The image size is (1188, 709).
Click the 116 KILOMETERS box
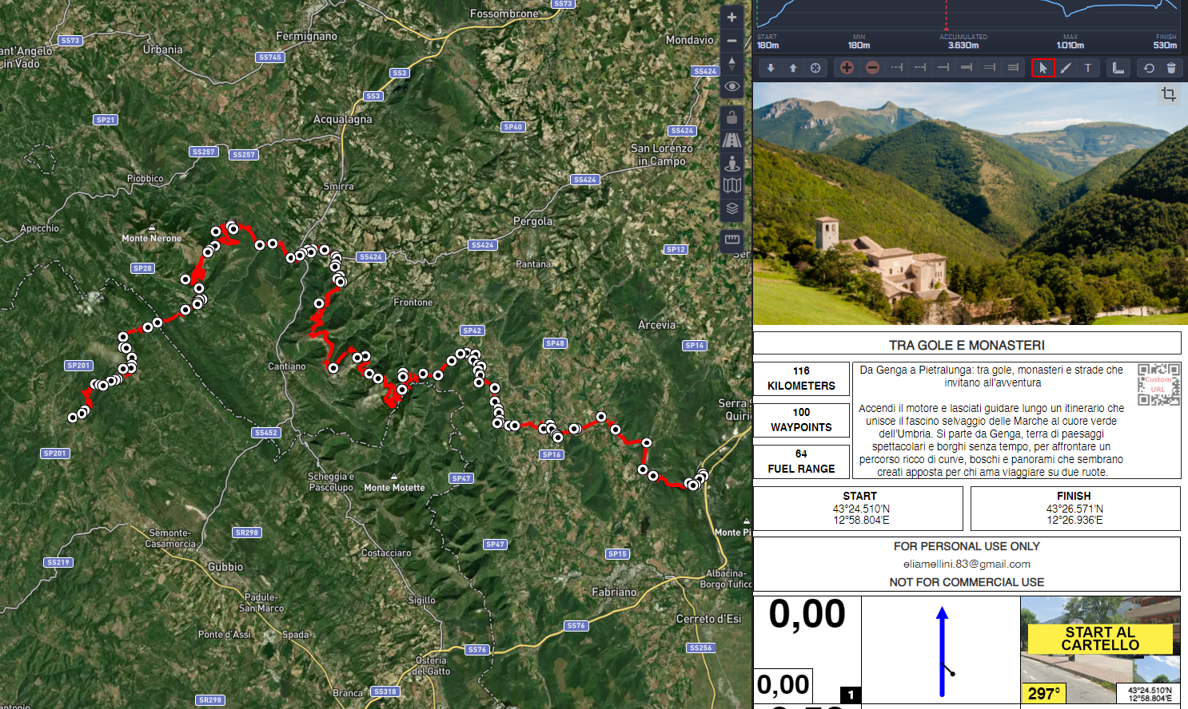click(801, 378)
